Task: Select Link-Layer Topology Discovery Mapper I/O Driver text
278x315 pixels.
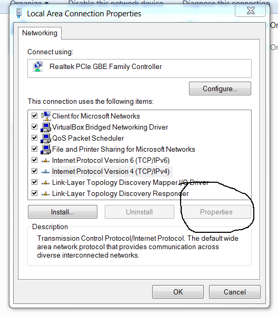Action: coord(131,183)
